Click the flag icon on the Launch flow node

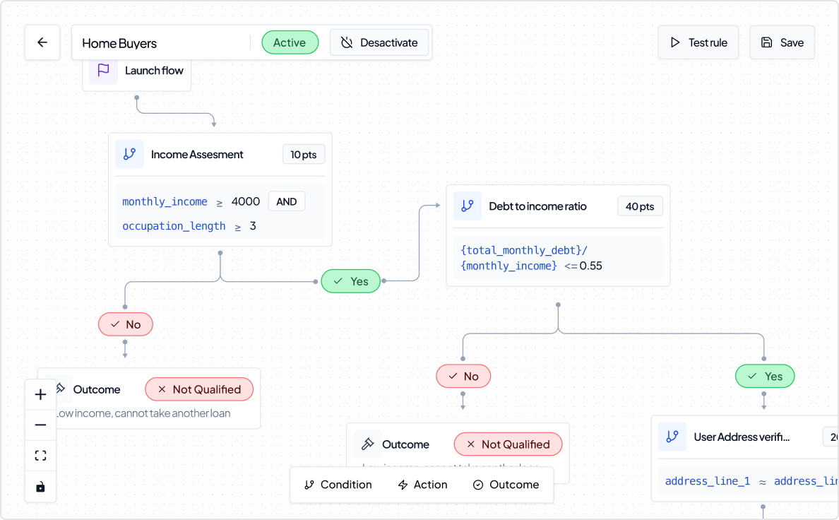point(102,71)
